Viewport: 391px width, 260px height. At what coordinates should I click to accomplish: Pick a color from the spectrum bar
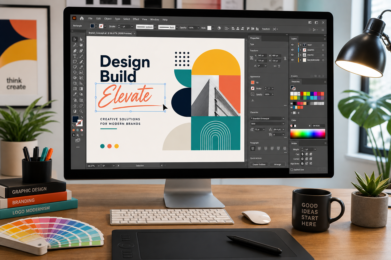308,134
